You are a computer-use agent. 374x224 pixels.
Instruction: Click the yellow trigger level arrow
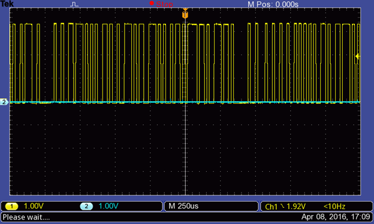point(358,56)
